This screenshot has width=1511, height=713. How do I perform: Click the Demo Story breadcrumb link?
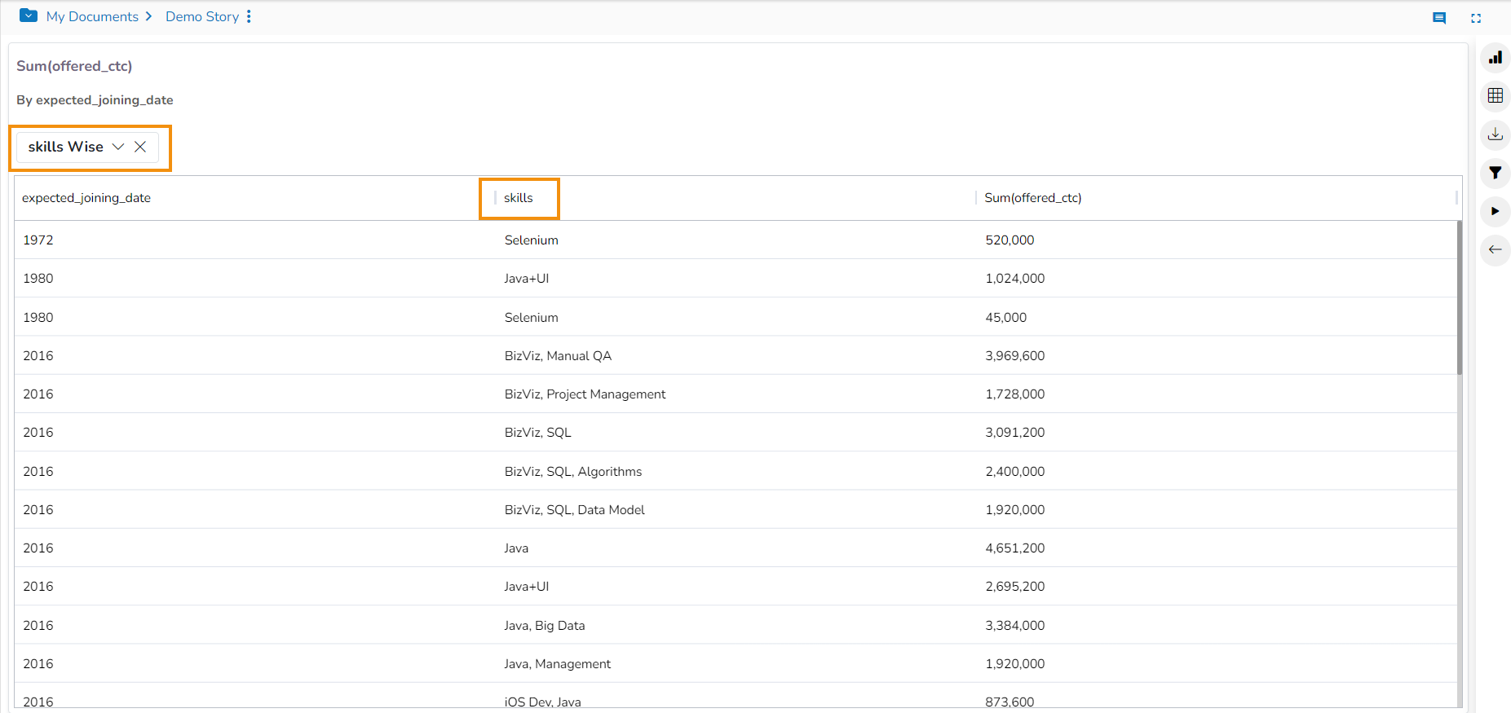[x=202, y=16]
